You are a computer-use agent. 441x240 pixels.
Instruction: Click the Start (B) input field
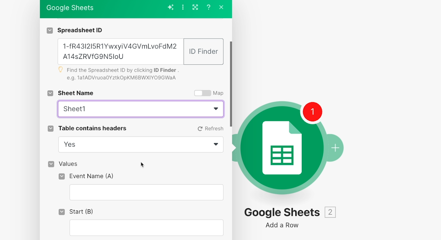pos(146,228)
